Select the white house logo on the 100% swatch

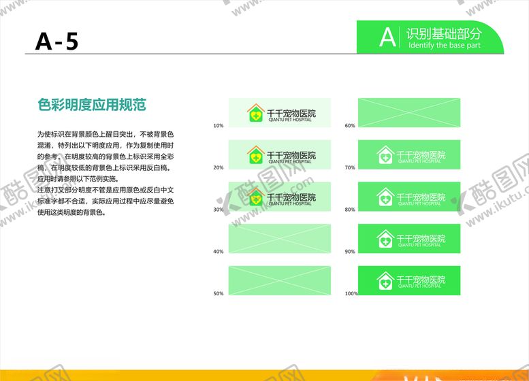click(385, 280)
